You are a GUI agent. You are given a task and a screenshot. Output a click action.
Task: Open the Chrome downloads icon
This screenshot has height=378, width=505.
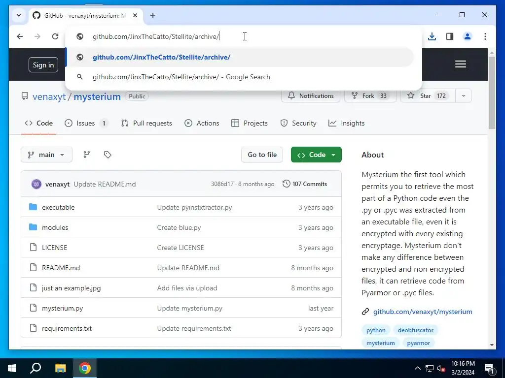coord(432,36)
